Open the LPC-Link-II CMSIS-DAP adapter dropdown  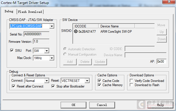coord(52,26)
